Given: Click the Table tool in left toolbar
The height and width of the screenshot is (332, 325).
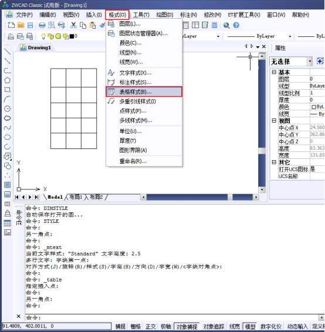Looking at the screenshot, I should click(7, 223).
